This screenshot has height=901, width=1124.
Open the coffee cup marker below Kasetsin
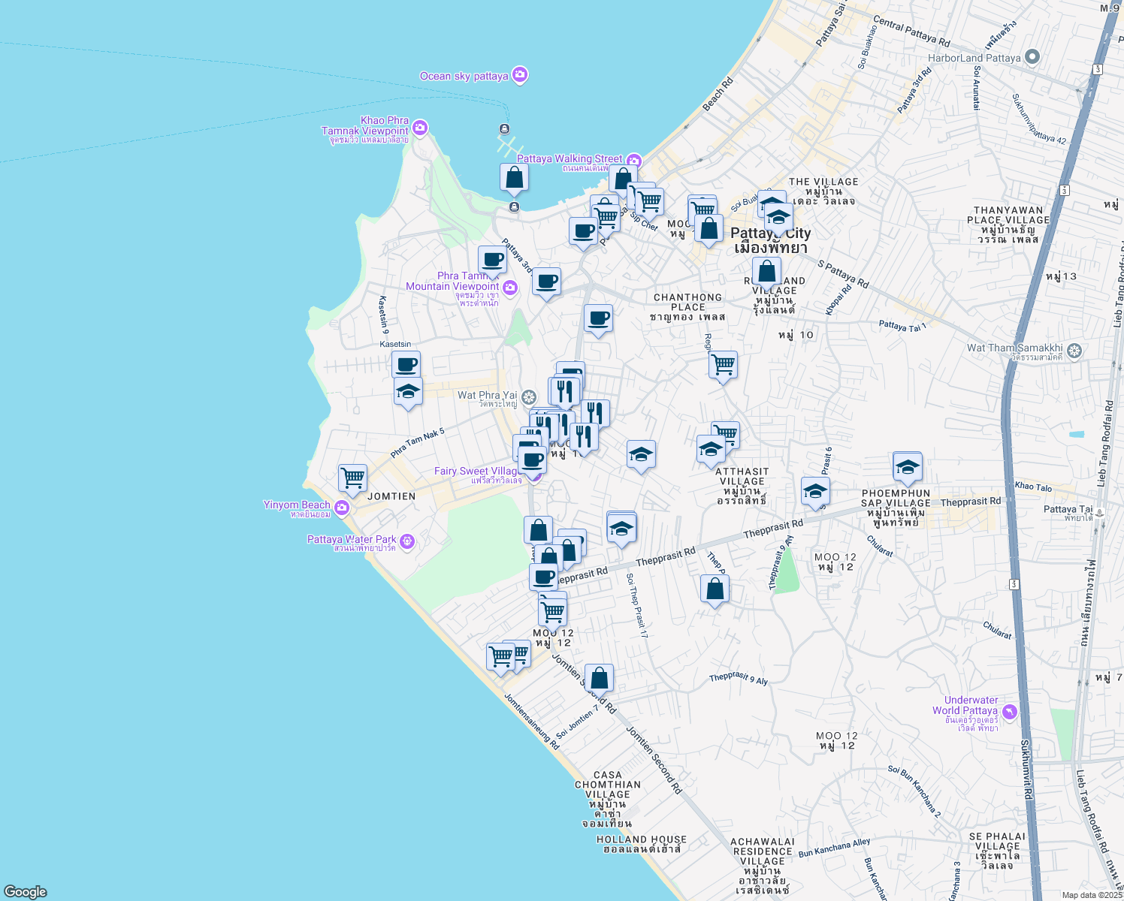(406, 366)
